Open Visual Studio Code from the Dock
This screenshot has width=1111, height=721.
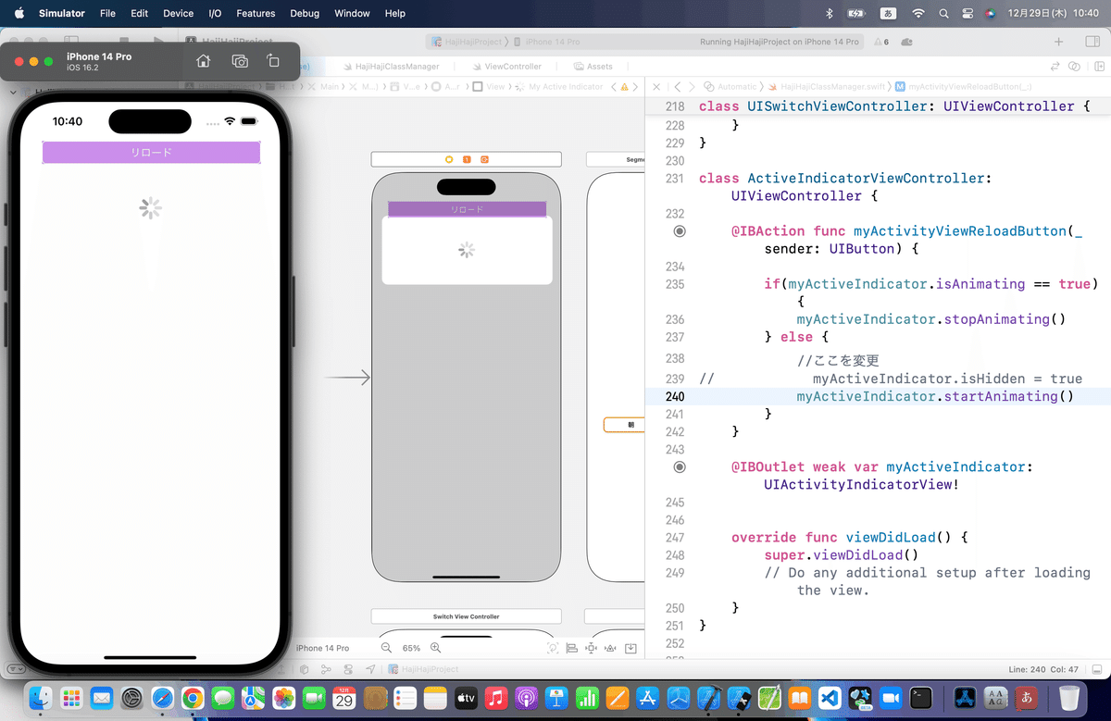click(830, 697)
